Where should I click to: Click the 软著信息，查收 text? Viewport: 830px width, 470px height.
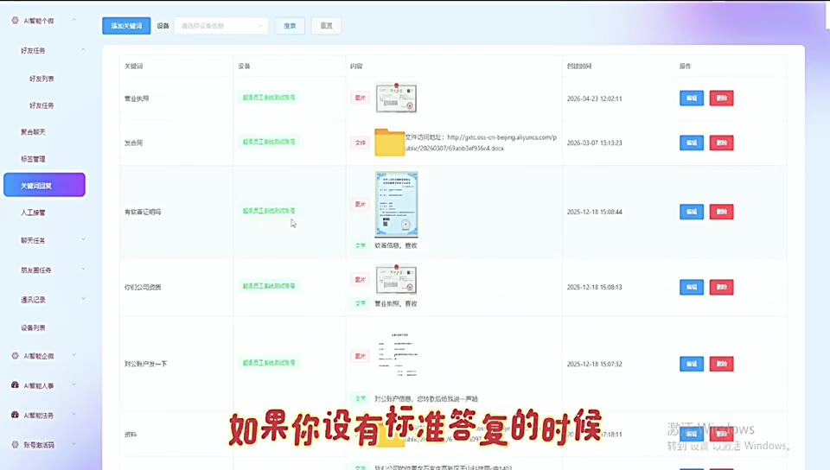click(396, 245)
